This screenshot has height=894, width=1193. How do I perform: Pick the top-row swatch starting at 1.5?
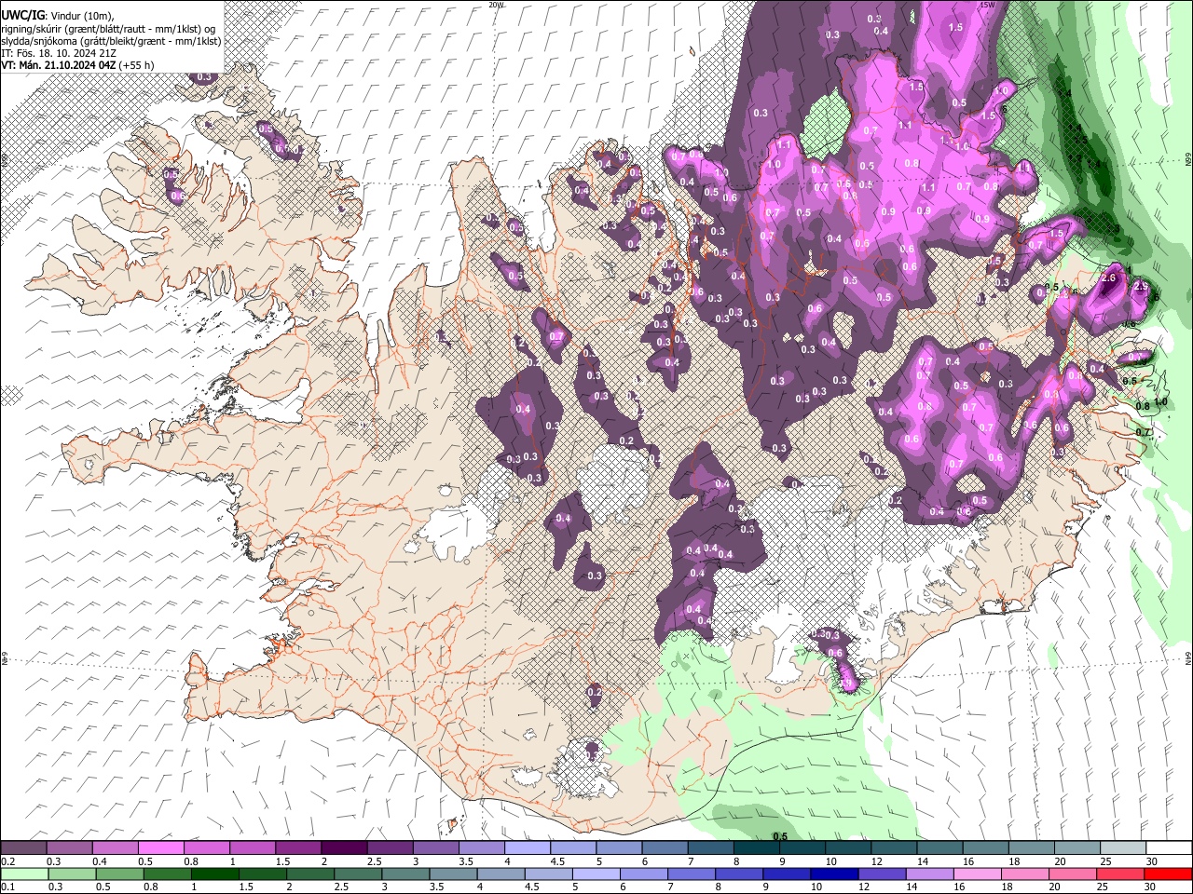(x=298, y=847)
